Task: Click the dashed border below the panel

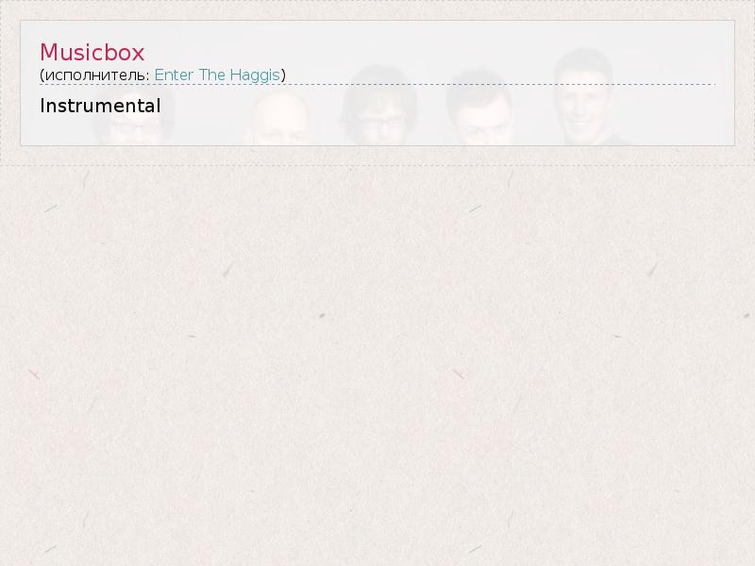Action: click(377, 166)
